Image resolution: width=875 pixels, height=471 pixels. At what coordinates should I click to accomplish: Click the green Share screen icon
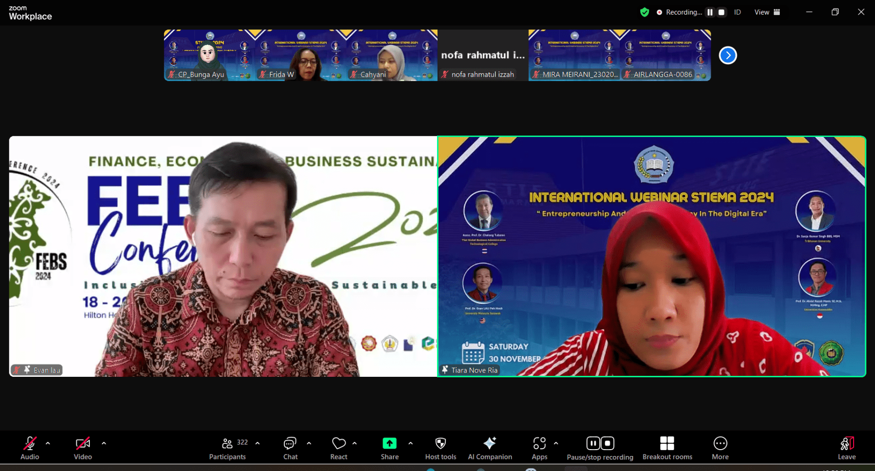(x=389, y=443)
